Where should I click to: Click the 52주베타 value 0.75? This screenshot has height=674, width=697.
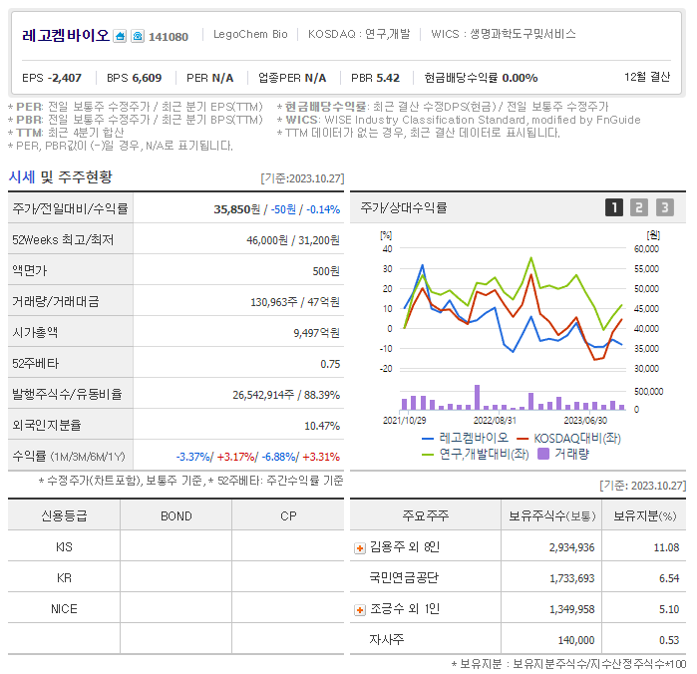click(x=330, y=364)
